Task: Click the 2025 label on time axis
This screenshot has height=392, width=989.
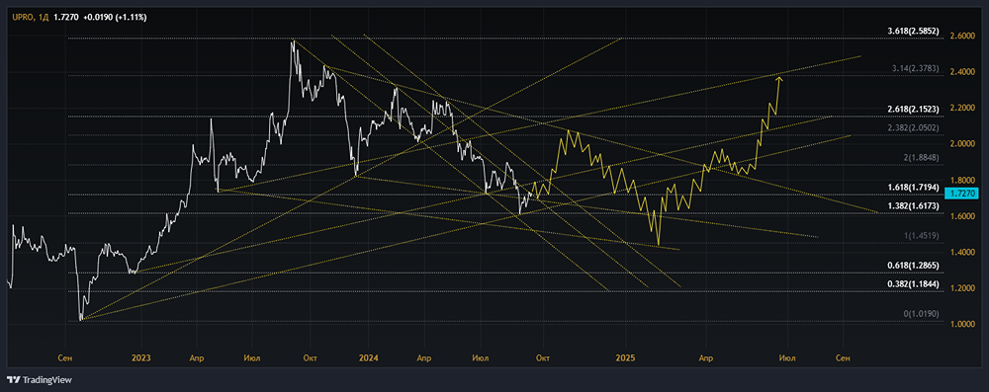Action: click(x=625, y=358)
